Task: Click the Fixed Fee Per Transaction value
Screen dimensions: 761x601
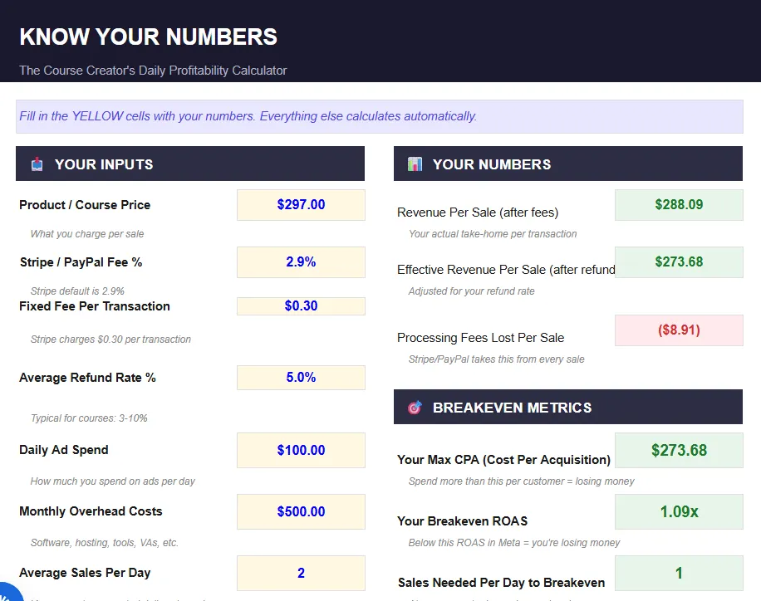Action: (301, 306)
